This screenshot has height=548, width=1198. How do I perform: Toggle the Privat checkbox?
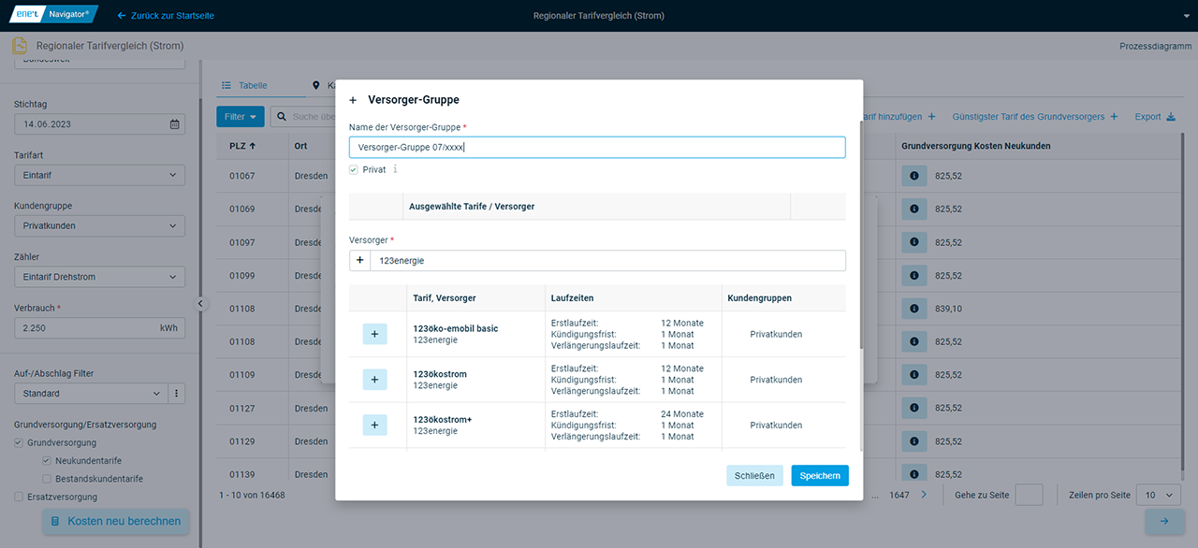coord(354,170)
